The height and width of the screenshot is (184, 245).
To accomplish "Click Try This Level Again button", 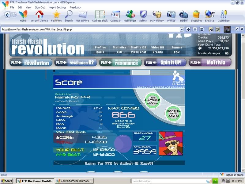I will [x=173, y=113].
